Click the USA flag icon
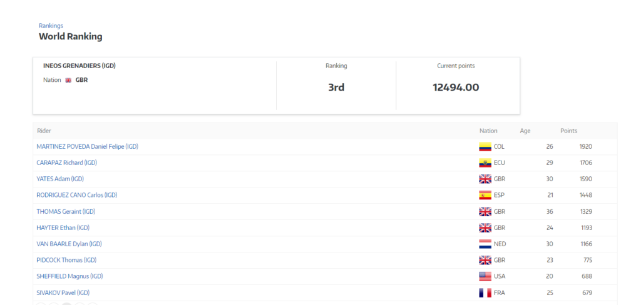Image resolution: width=641 pixels, height=305 pixels. coord(485,276)
